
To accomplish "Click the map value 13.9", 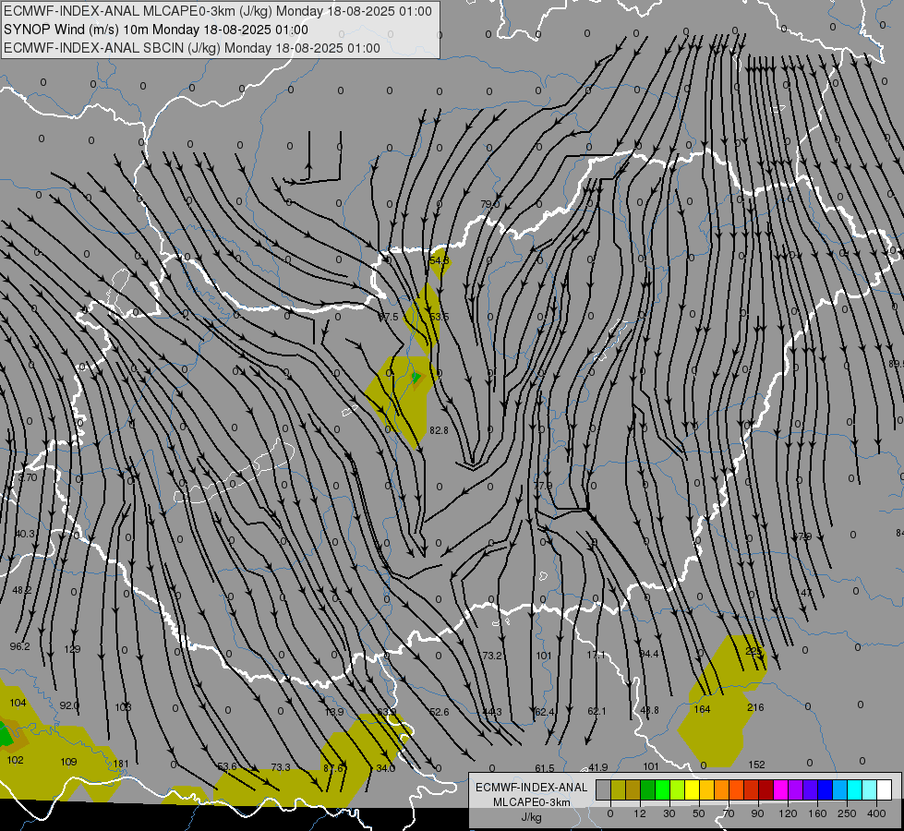I will click(334, 712).
